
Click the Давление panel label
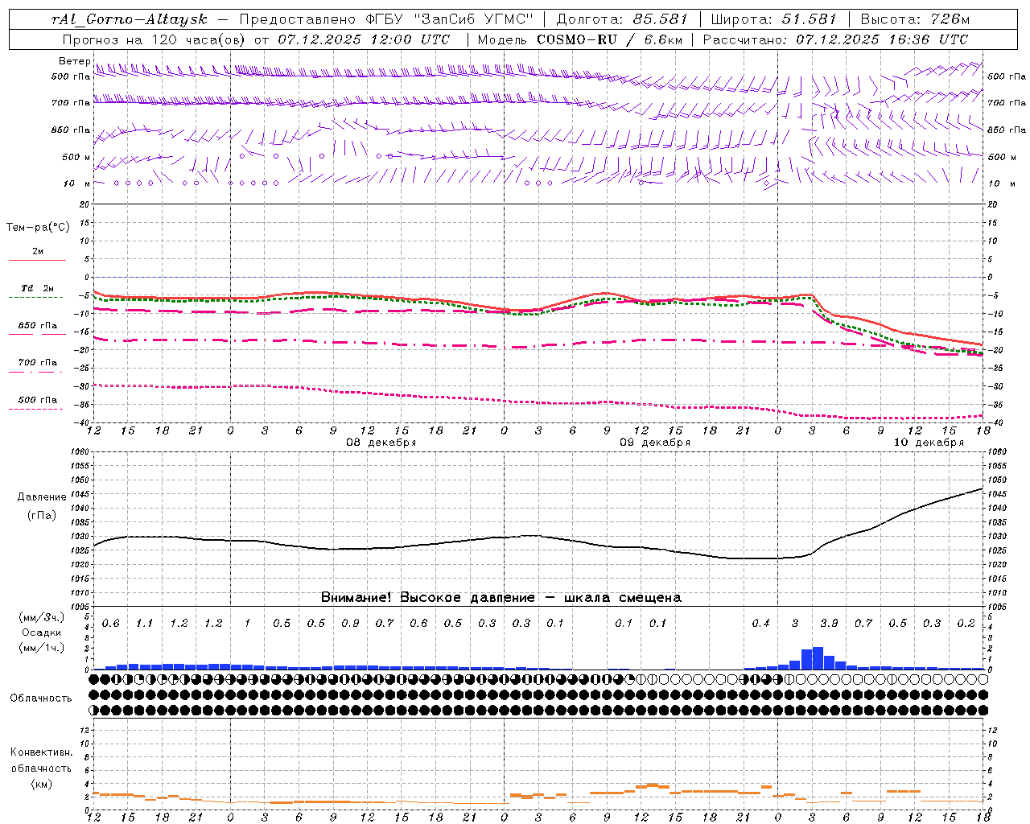pos(42,497)
